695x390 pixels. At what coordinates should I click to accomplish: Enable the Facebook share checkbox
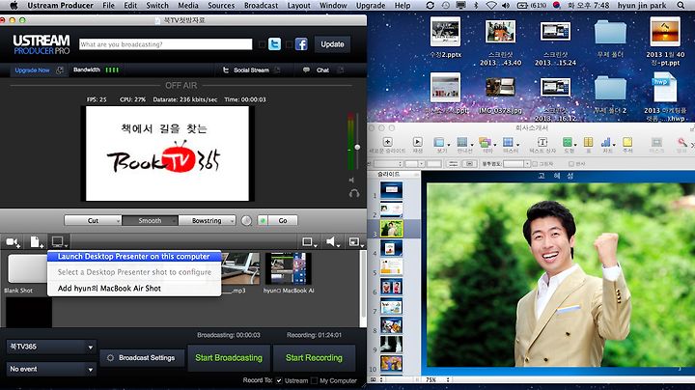[289, 44]
